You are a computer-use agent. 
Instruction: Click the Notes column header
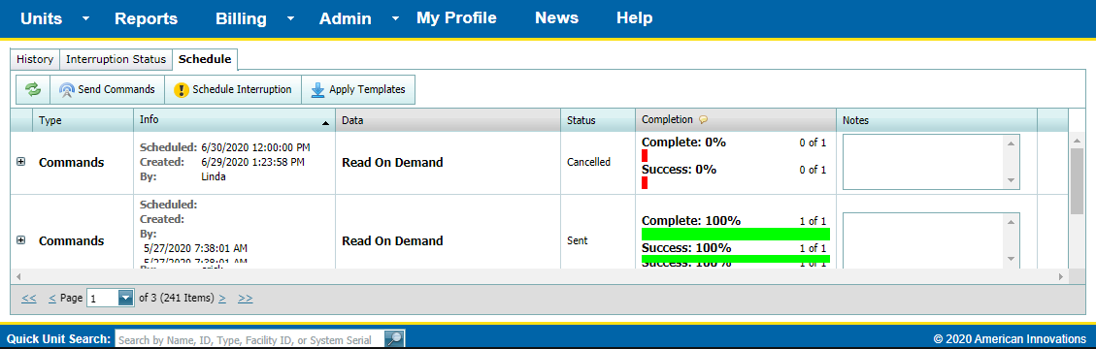click(x=937, y=120)
